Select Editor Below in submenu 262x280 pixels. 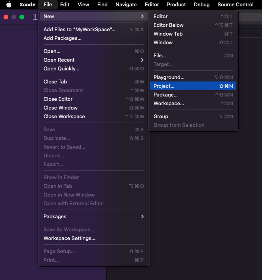pyautogui.click(x=193, y=25)
